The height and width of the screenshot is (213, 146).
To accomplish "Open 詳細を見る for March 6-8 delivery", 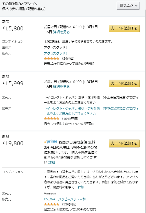I will coord(61,87).
